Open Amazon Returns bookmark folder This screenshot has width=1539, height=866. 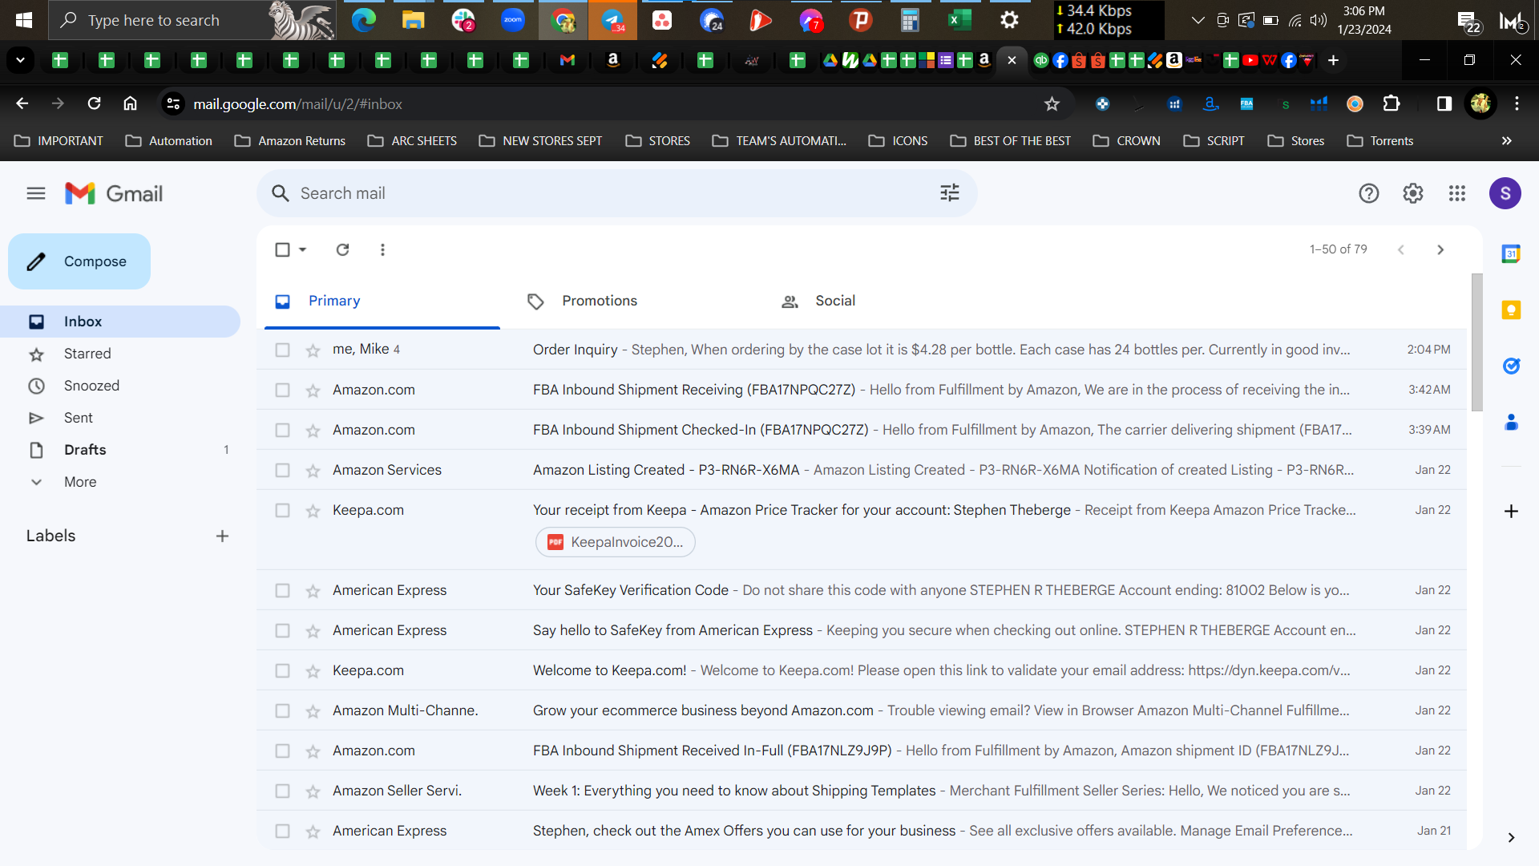290,140
